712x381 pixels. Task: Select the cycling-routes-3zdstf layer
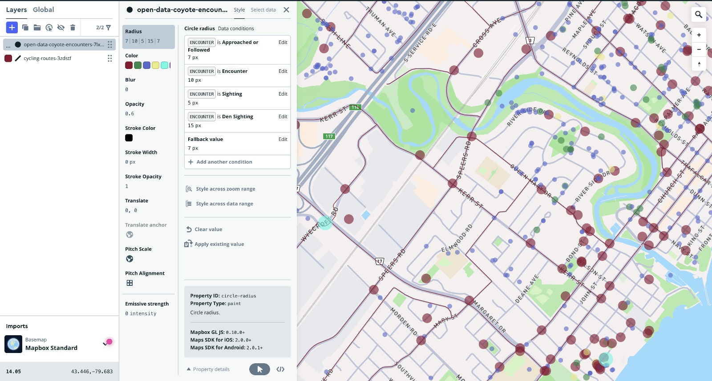[x=47, y=59]
